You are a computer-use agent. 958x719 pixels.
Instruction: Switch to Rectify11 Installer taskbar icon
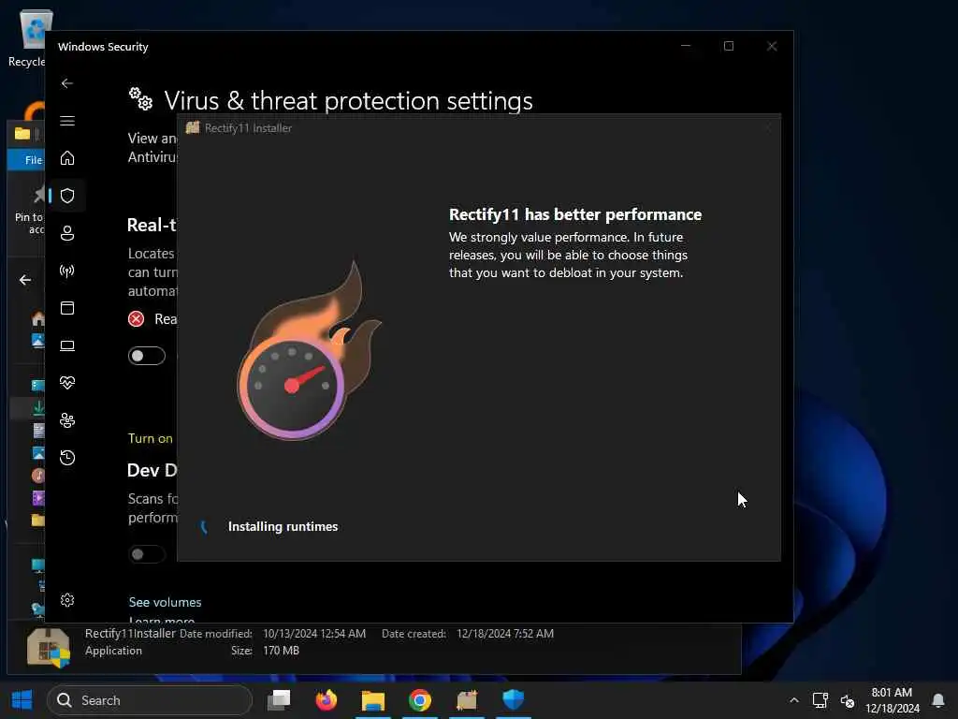pos(467,700)
